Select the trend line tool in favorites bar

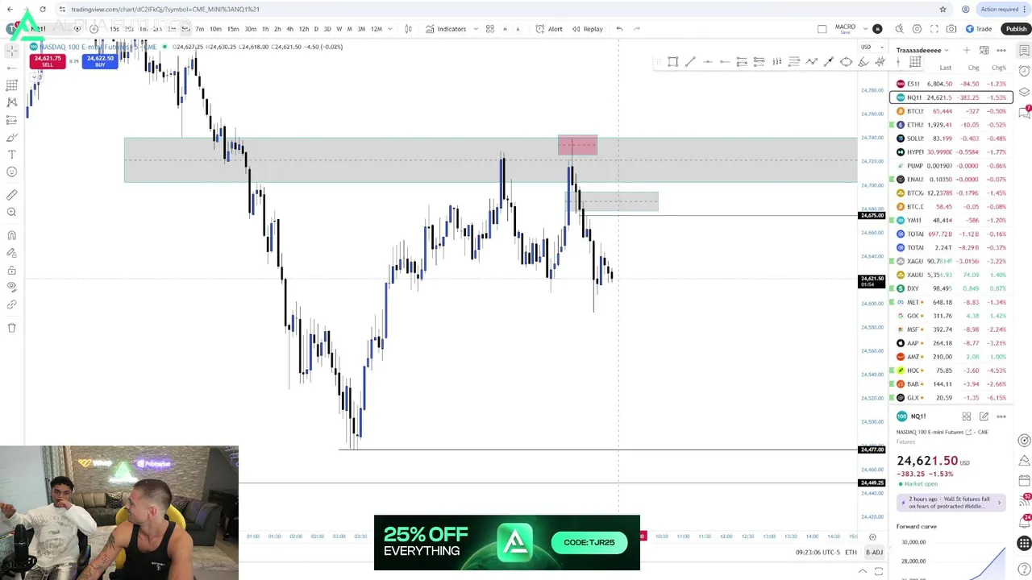coord(690,62)
